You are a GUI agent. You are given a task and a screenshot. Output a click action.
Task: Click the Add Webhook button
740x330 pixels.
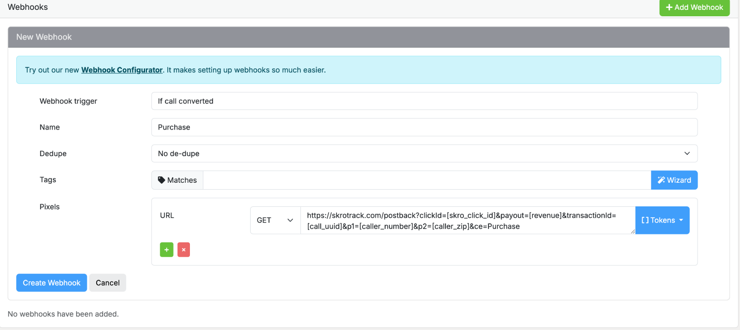click(694, 7)
